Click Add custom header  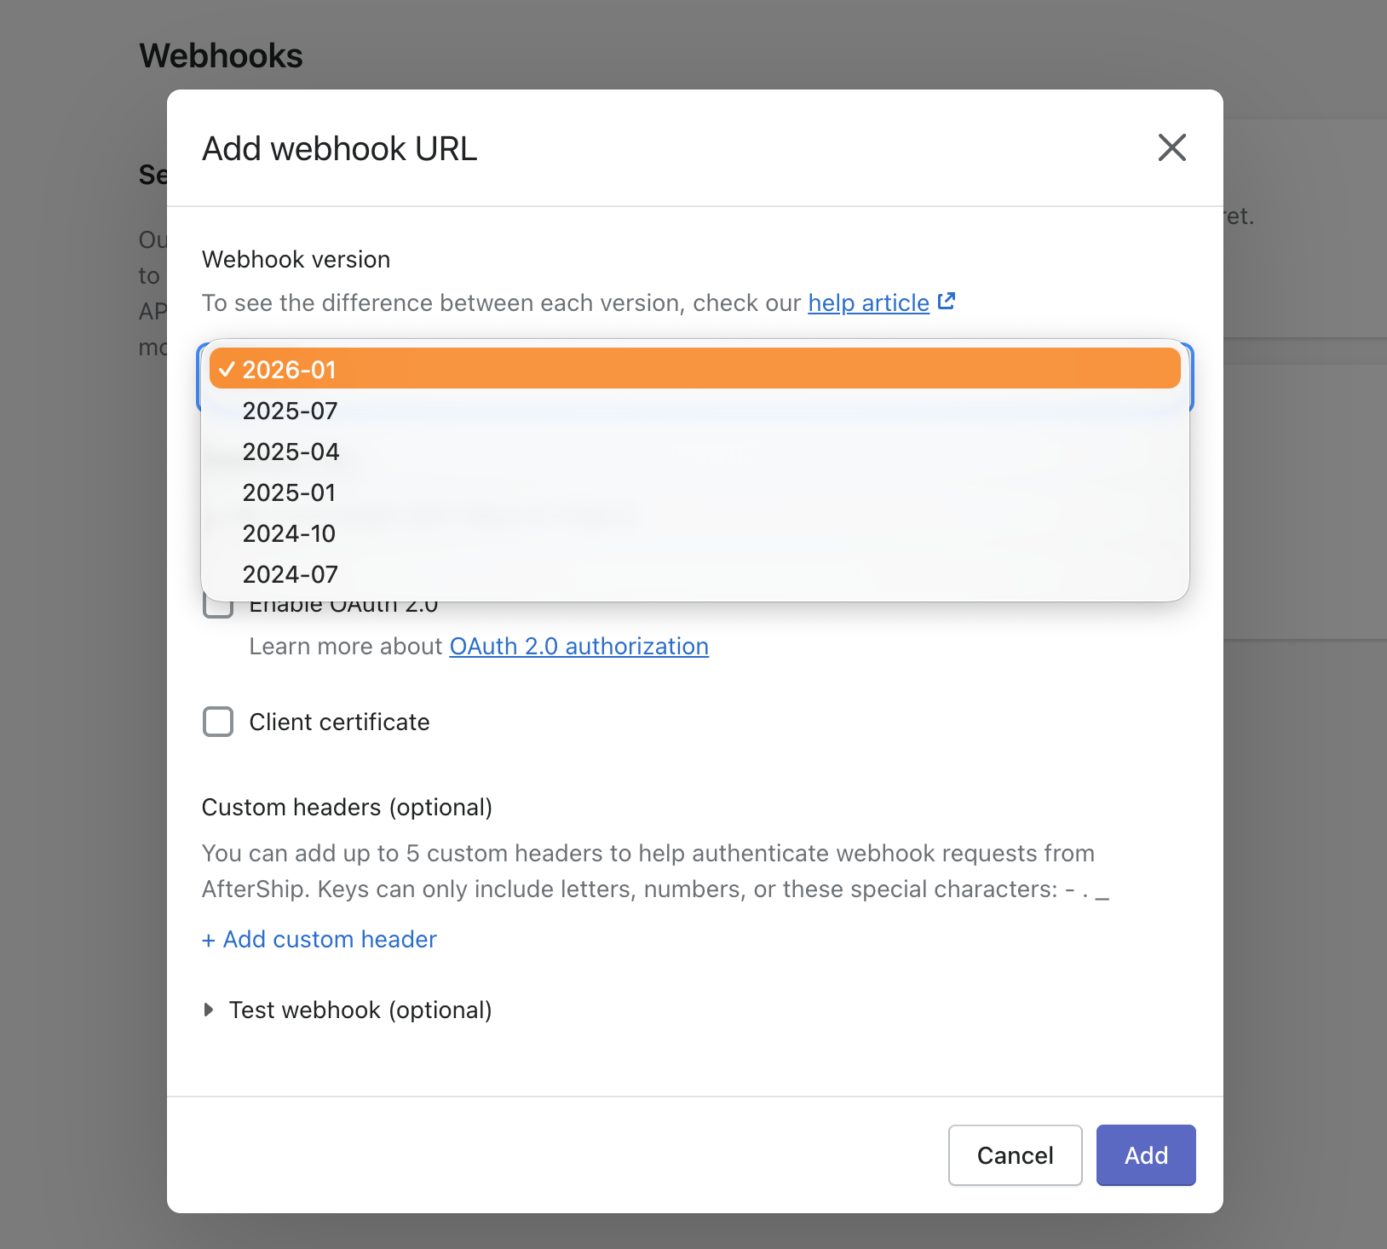click(x=319, y=939)
